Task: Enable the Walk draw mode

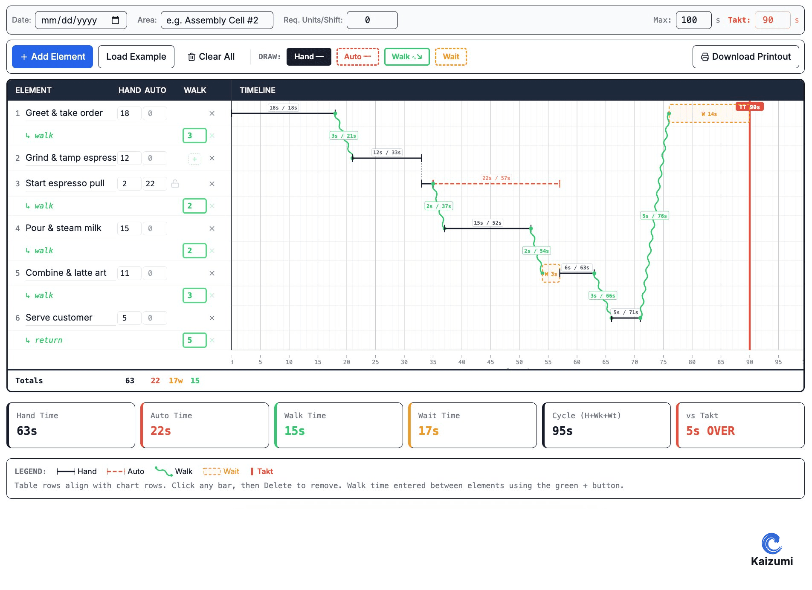Action: (x=406, y=57)
